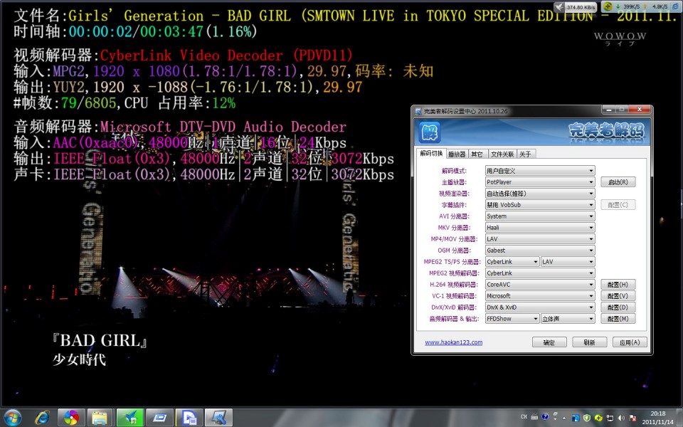The width and height of the screenshot is (683, 427).
Task: Open the Windows Start menu orb
Action: [x=12, y=418]
